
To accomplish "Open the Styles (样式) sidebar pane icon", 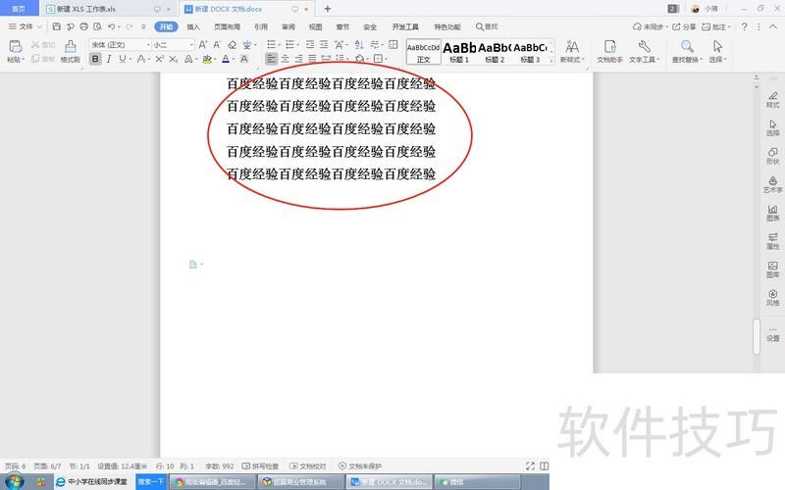I will click(772, 100).
